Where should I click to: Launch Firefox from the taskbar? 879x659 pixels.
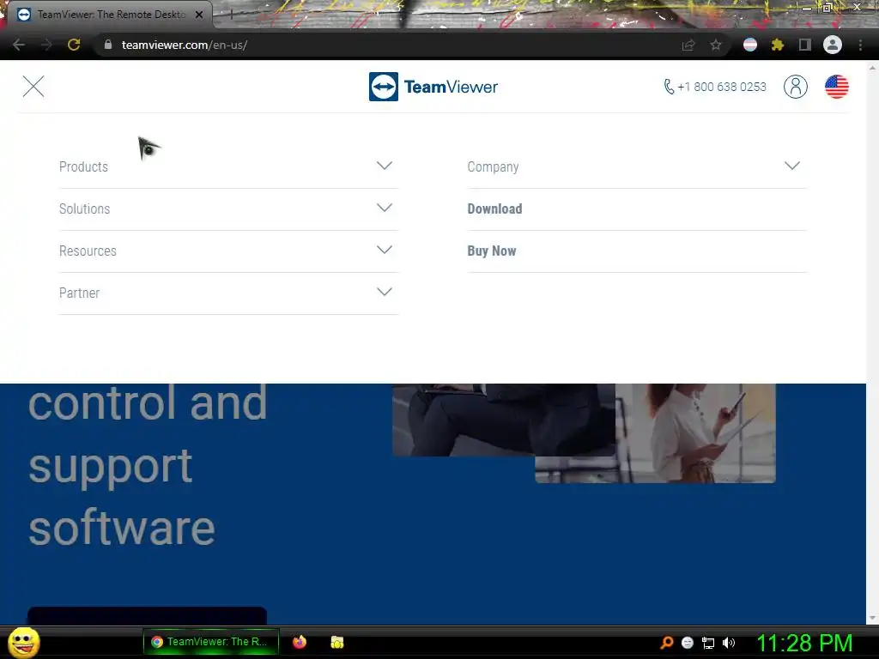click(300, 642)
